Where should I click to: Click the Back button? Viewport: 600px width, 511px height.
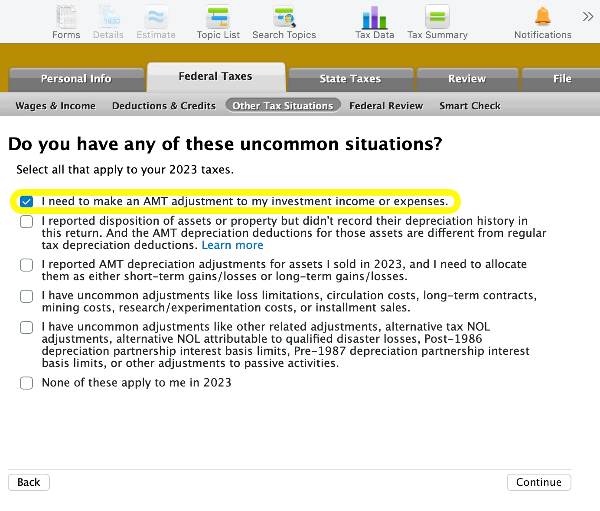click(29, 482)
